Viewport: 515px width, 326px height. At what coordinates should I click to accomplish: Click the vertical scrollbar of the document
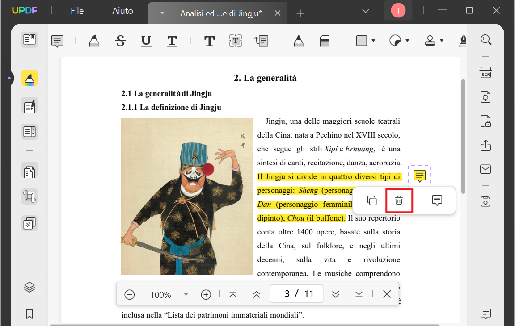(x=463, y=137)
